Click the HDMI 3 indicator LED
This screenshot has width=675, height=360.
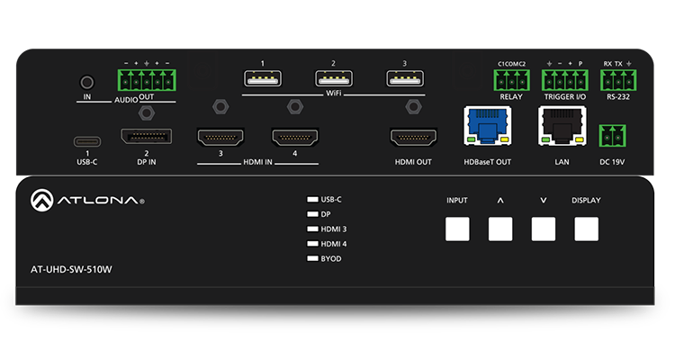312,229
